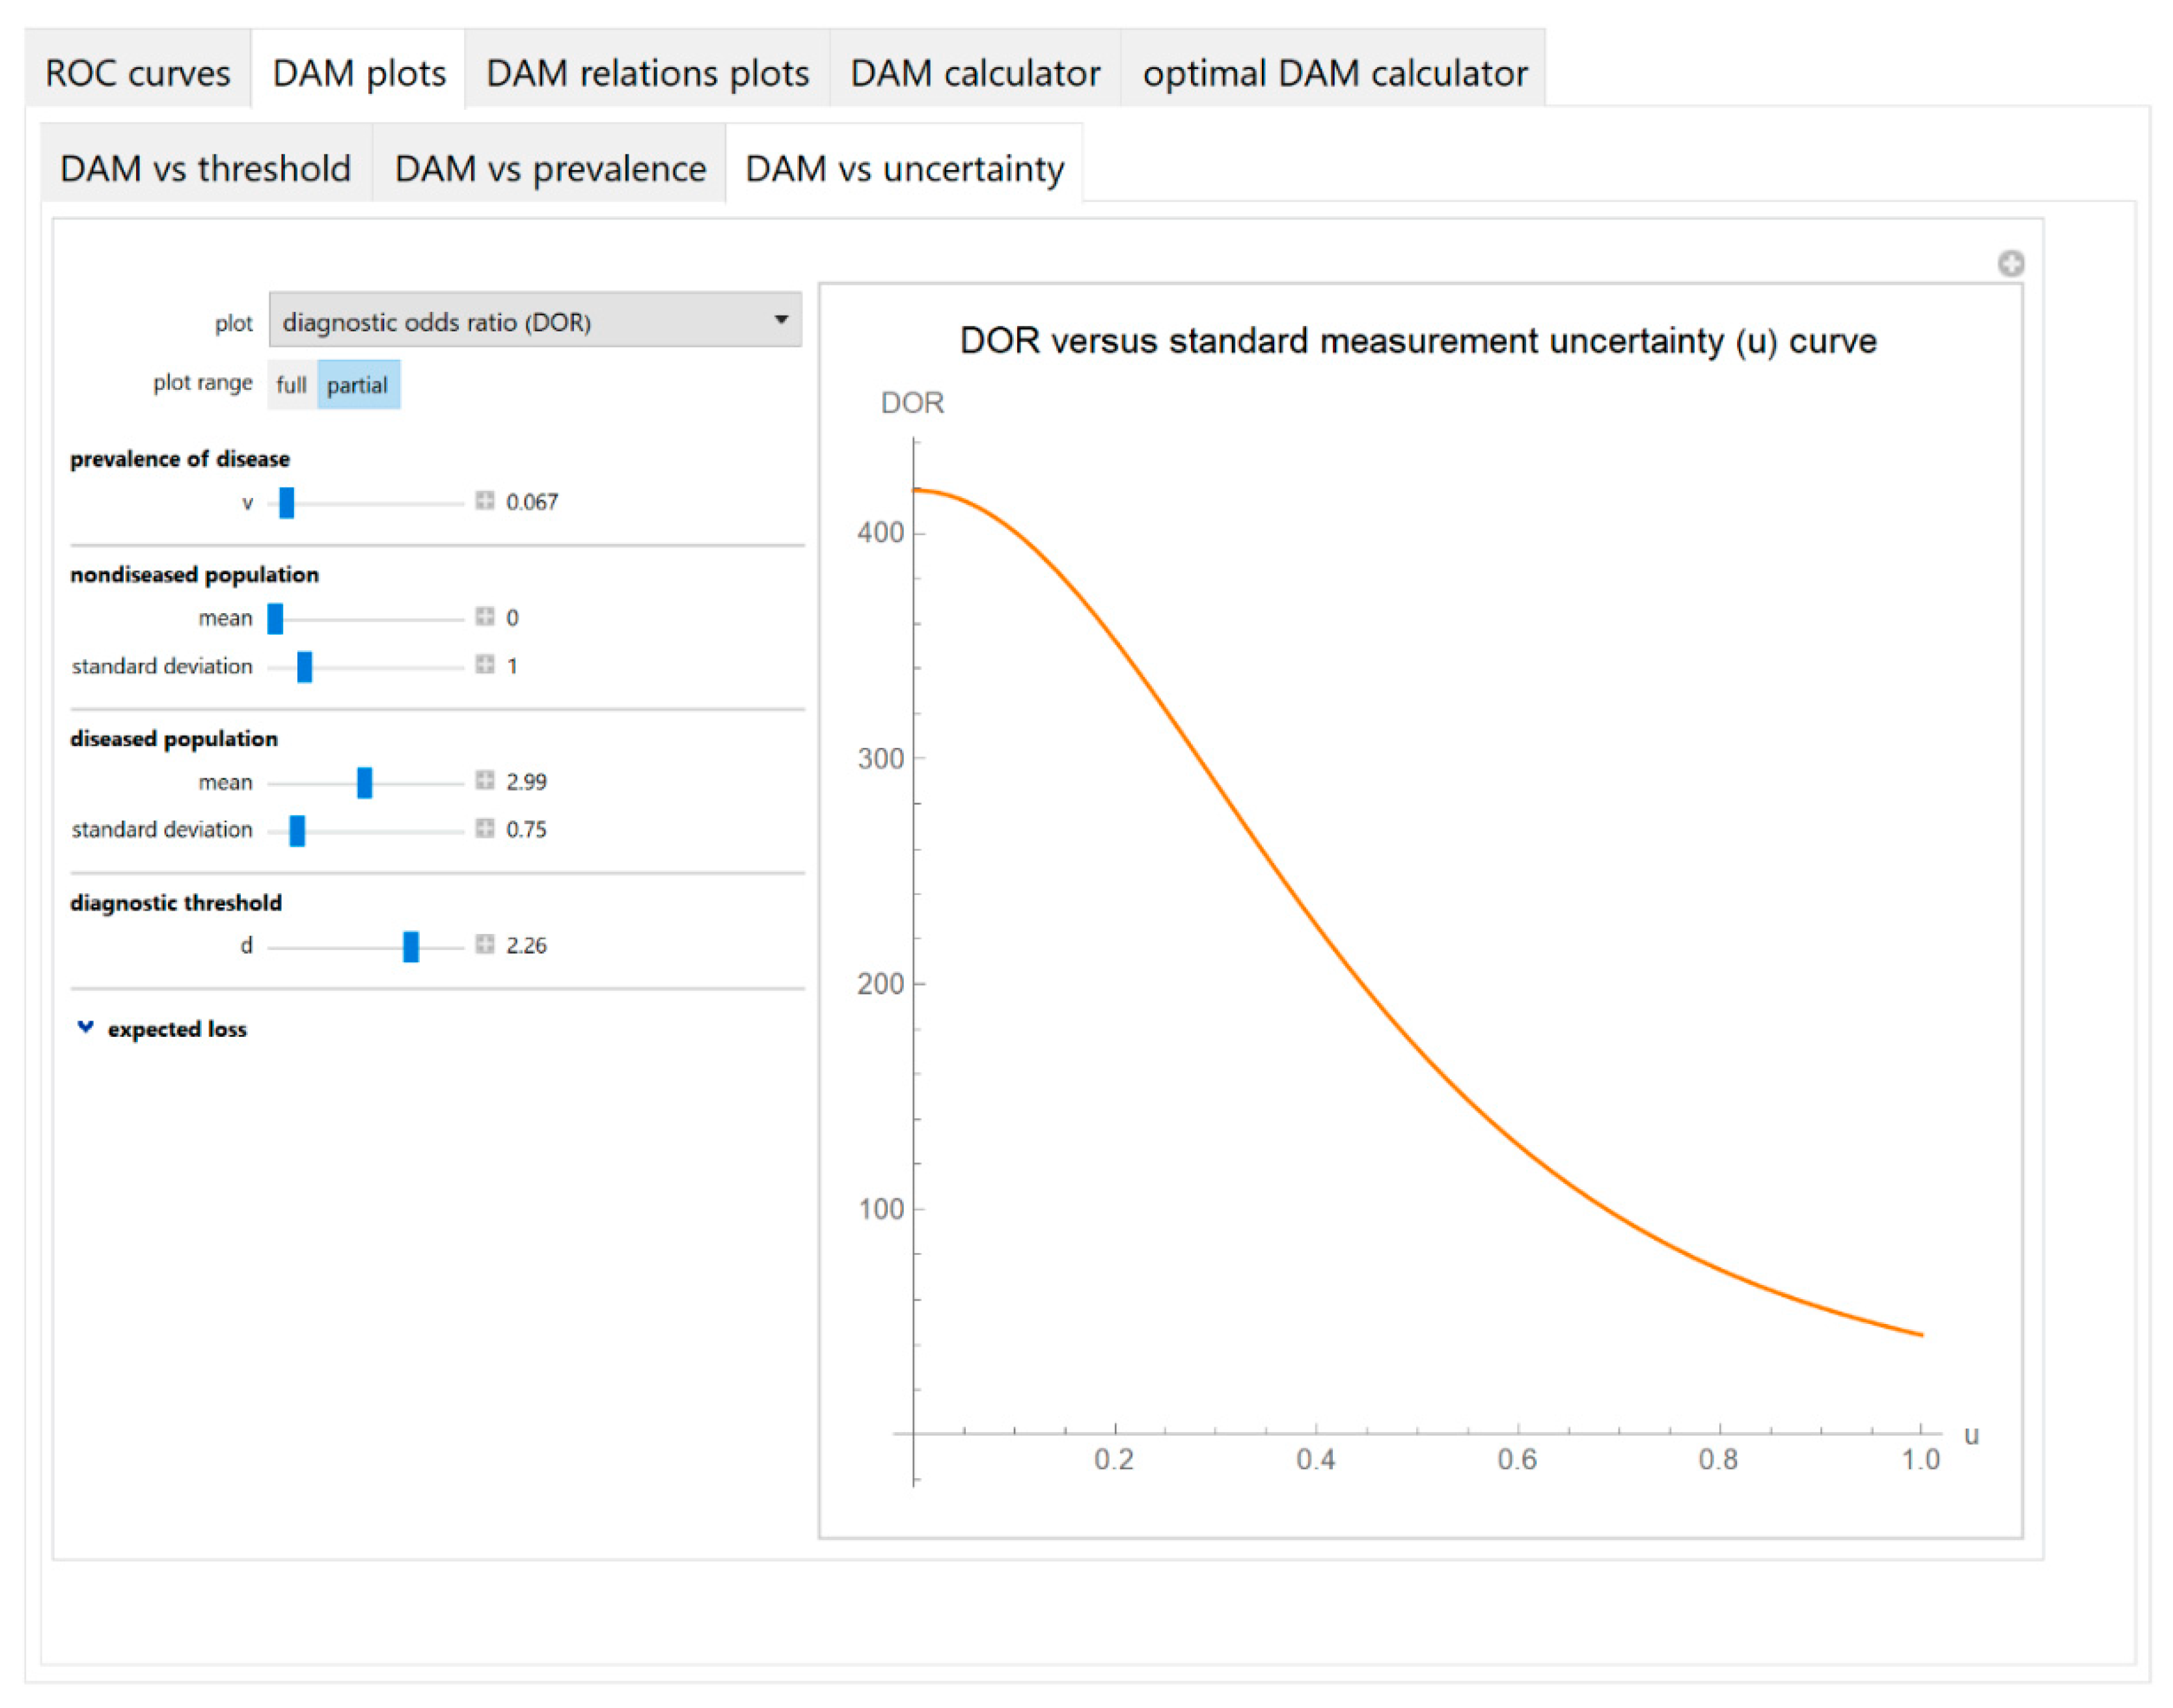
Task: Switch to DAM vs threshold subtab
Action: tap(205, 168)
